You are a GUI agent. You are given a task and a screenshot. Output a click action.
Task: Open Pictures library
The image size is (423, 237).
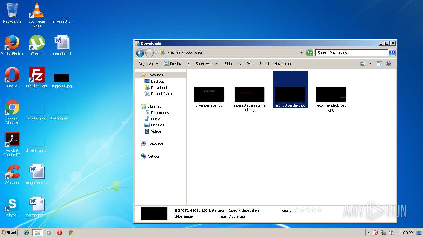point(157,125)
